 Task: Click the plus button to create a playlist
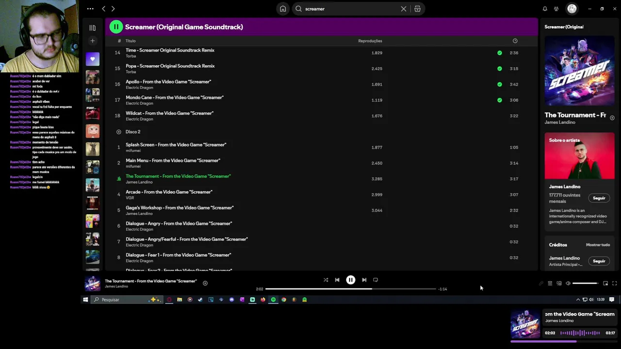tap(93, 41)
